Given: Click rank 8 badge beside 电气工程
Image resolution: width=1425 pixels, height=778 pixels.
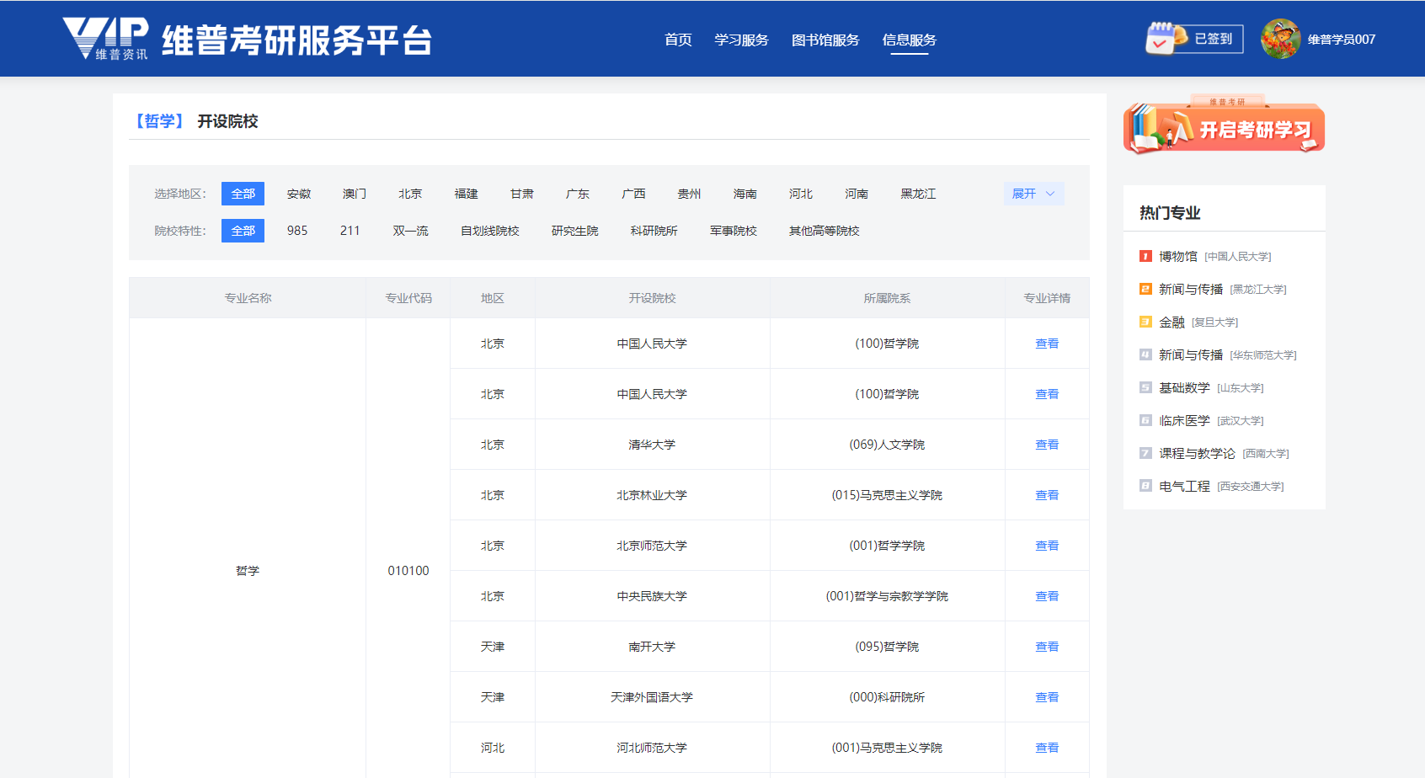Looking at the screenshot, I should 1145,486.
